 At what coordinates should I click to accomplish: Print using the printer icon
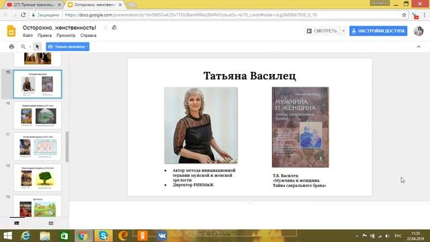coord(11,46)
